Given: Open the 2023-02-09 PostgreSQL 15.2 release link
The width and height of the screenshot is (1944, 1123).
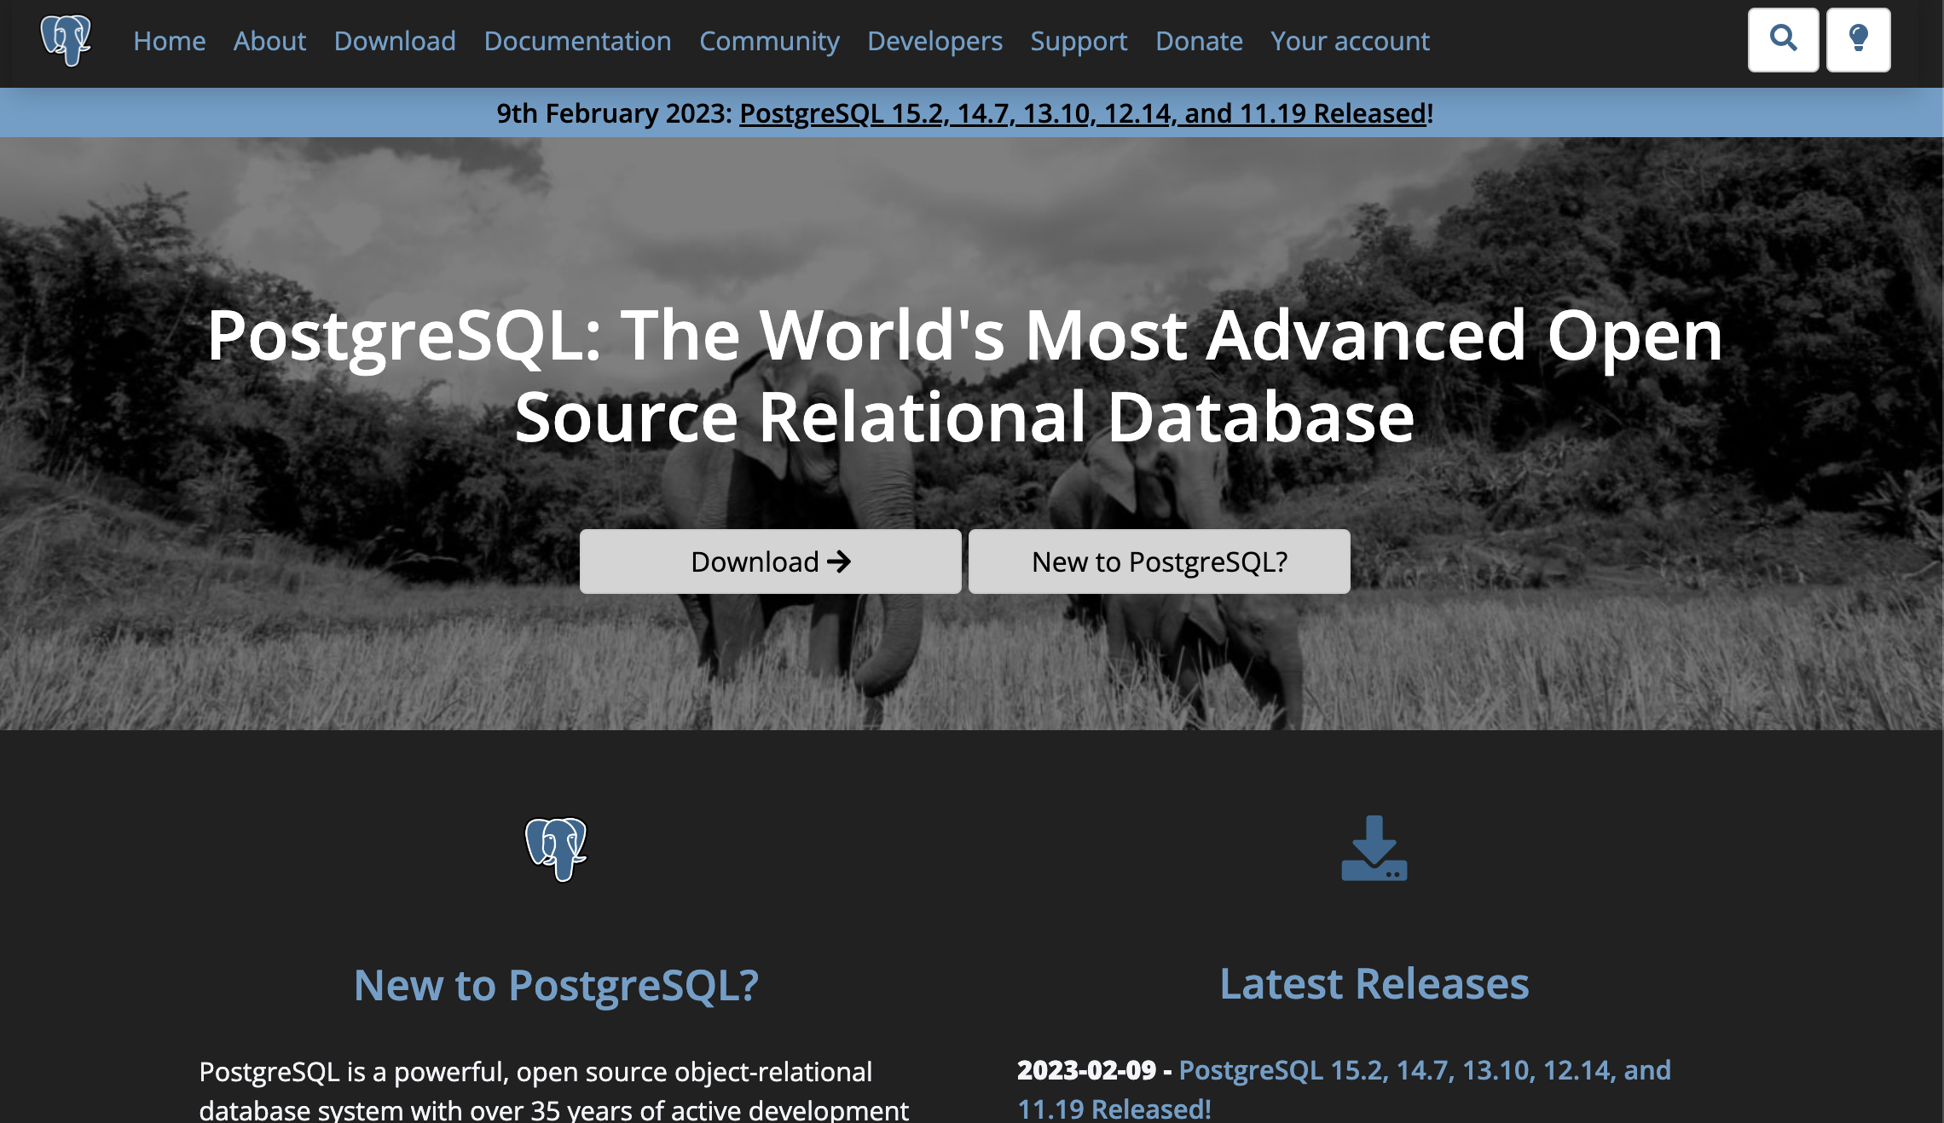Looking at the screenshot, I should coord(1424,1070).
